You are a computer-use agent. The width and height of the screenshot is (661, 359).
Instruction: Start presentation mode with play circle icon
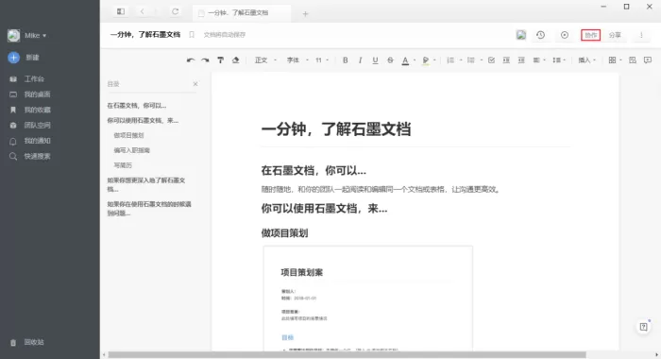pyautogui.click(x=565, y=35)
